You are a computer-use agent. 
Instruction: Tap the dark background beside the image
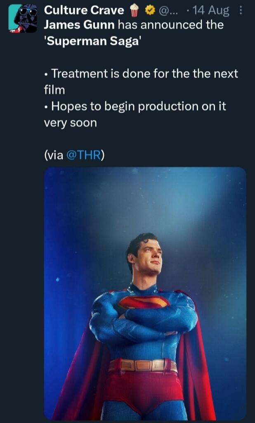pos(21,289)
